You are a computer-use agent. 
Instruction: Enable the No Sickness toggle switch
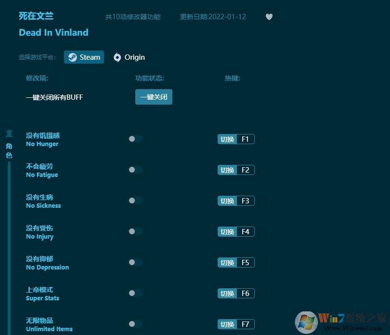click(135, 201)
